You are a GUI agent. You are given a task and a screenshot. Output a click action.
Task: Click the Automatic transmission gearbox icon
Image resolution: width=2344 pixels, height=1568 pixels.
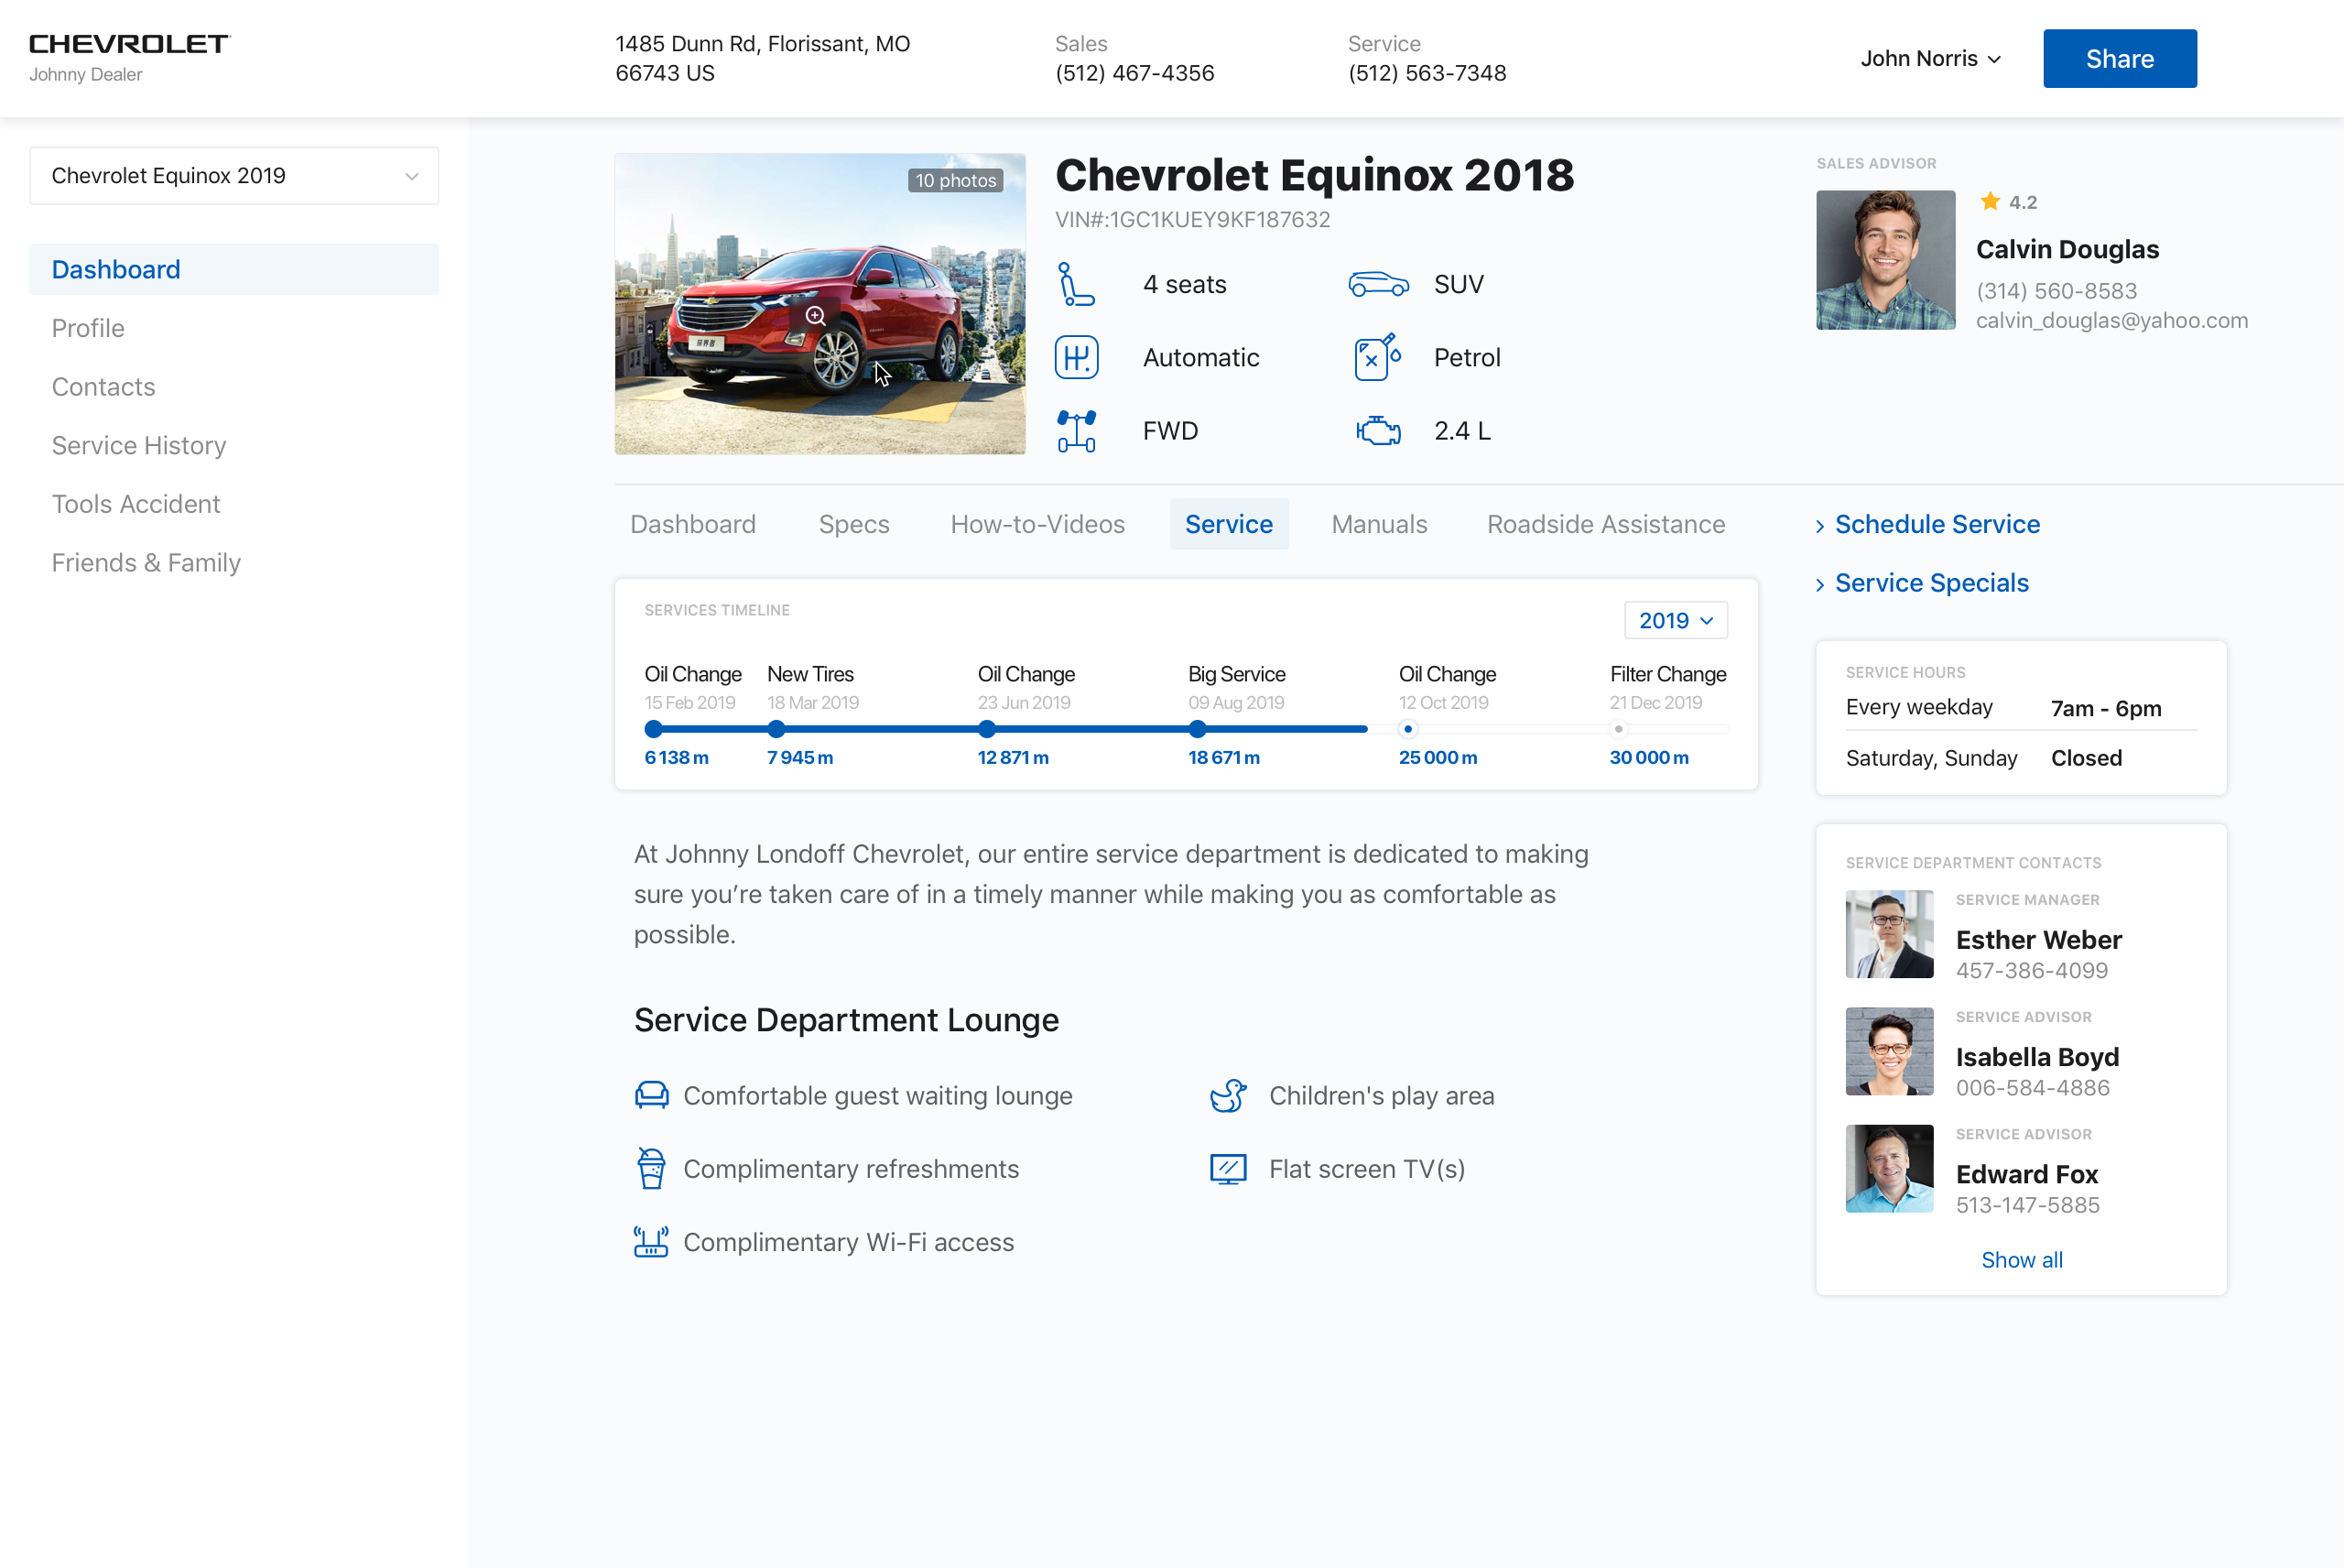click(x=1077, y=357)
